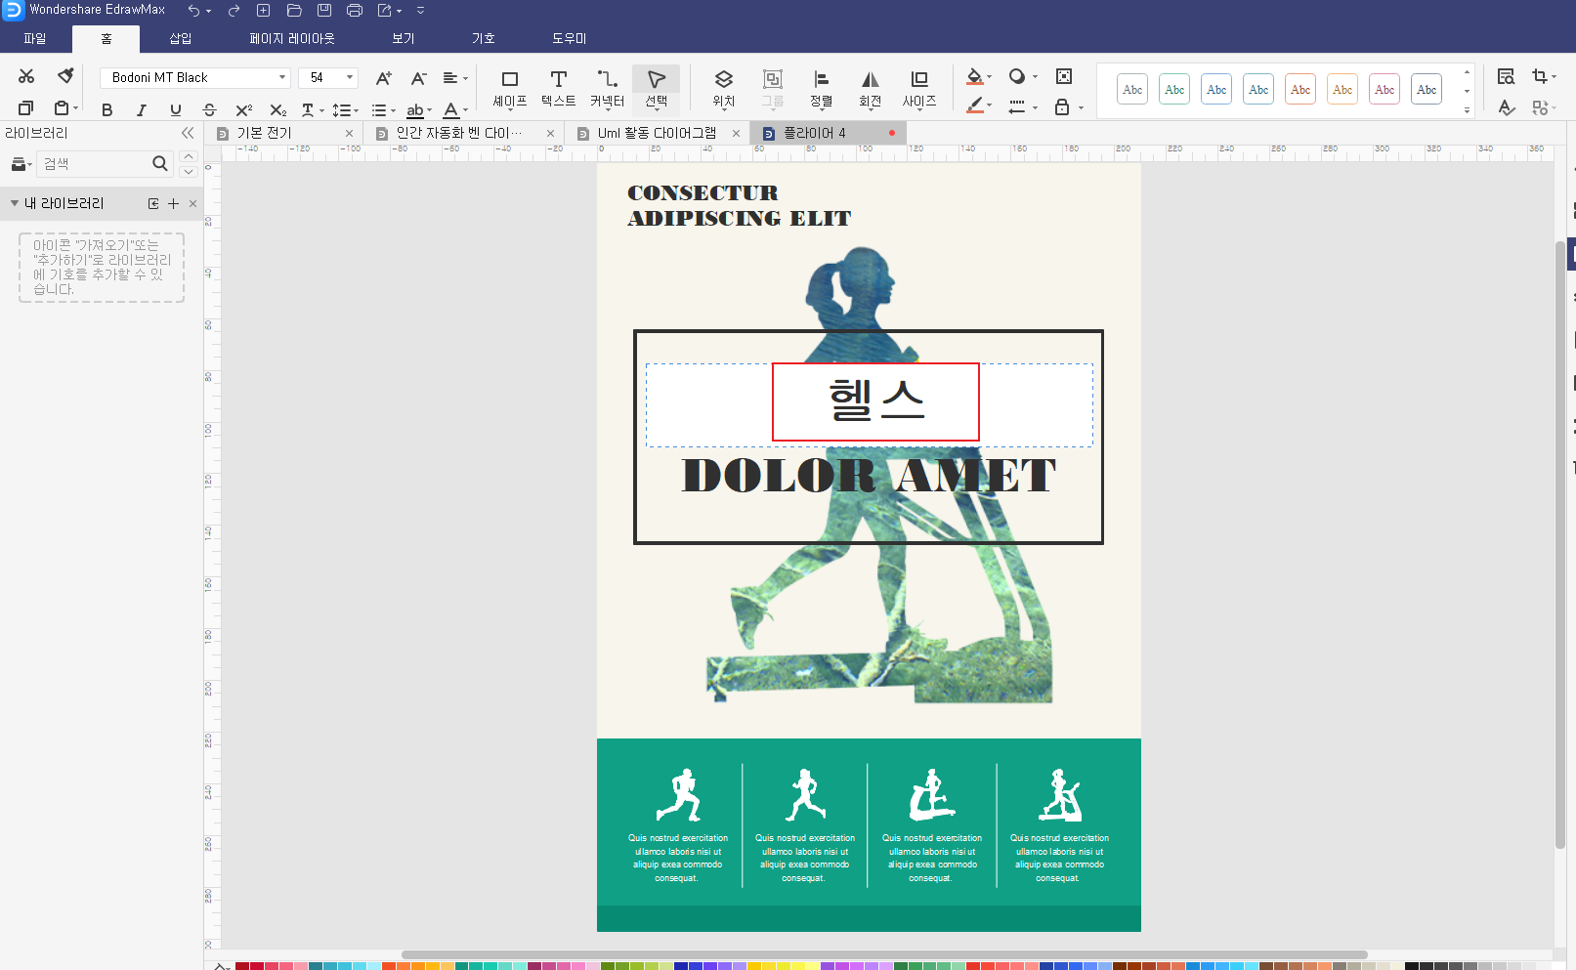Collapse the Library (라이브러리) panel
Image resolution: width=1576 pixels, height=970 pixels.
click(x=188, y=133)
